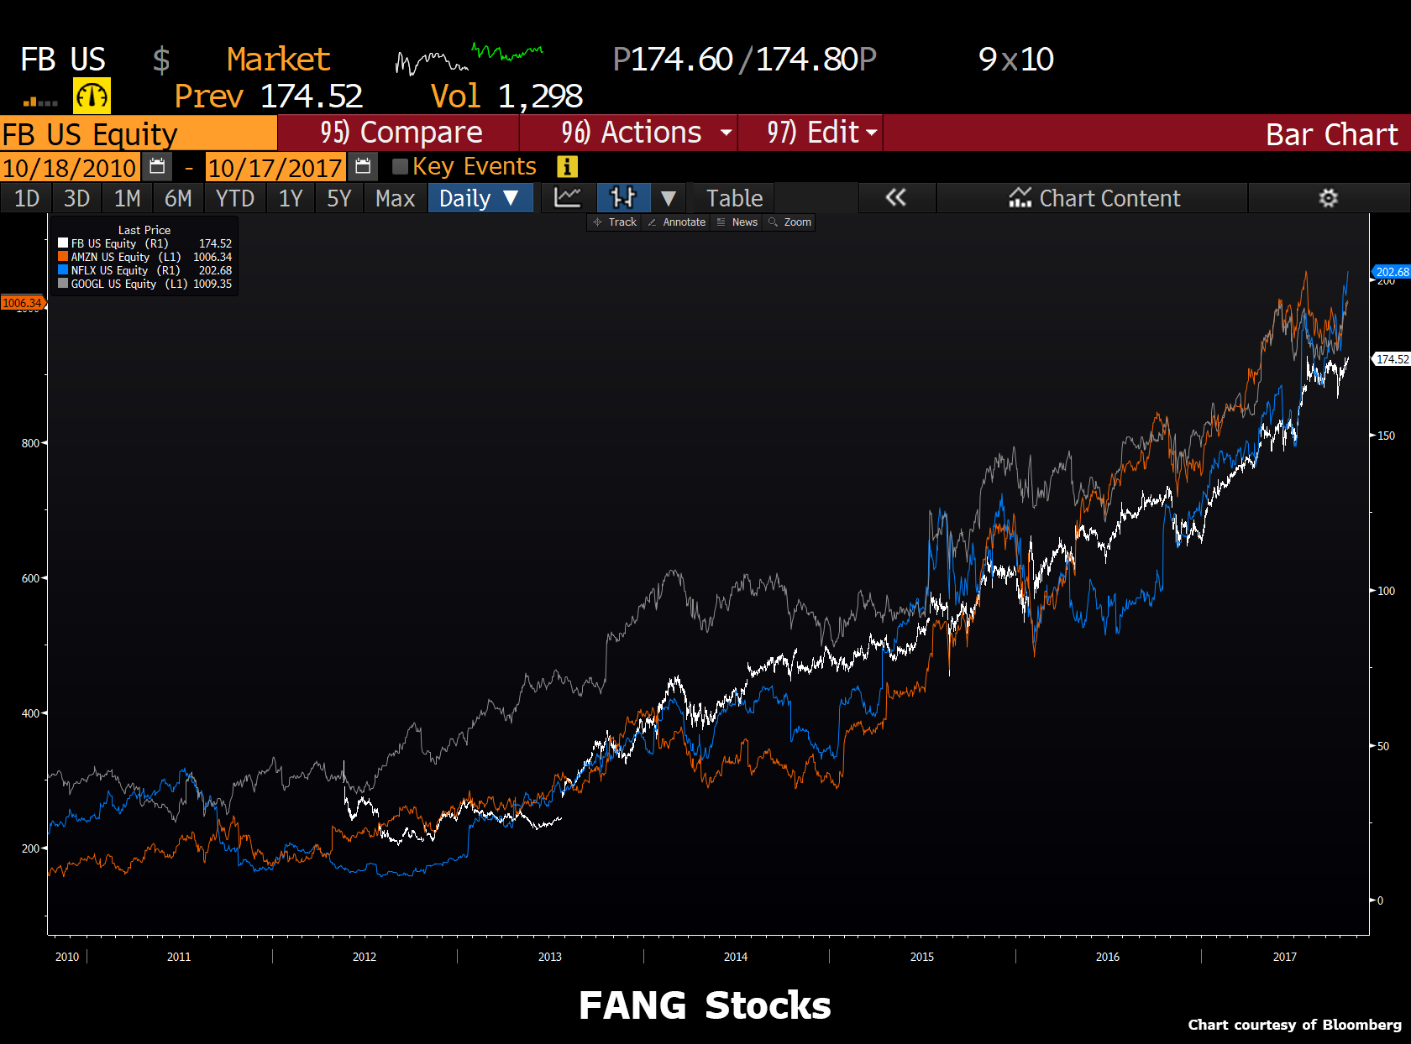Click the orange AMZN US Equity legend swatch
1411x1044 pixels.
tap(63, 257)
